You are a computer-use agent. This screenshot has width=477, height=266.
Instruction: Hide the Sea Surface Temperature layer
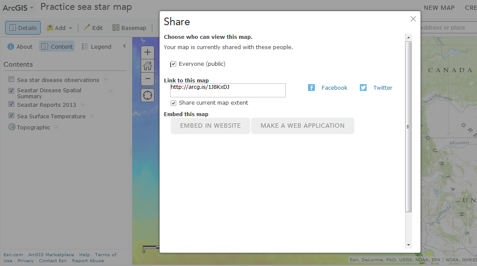pos(11,116)
